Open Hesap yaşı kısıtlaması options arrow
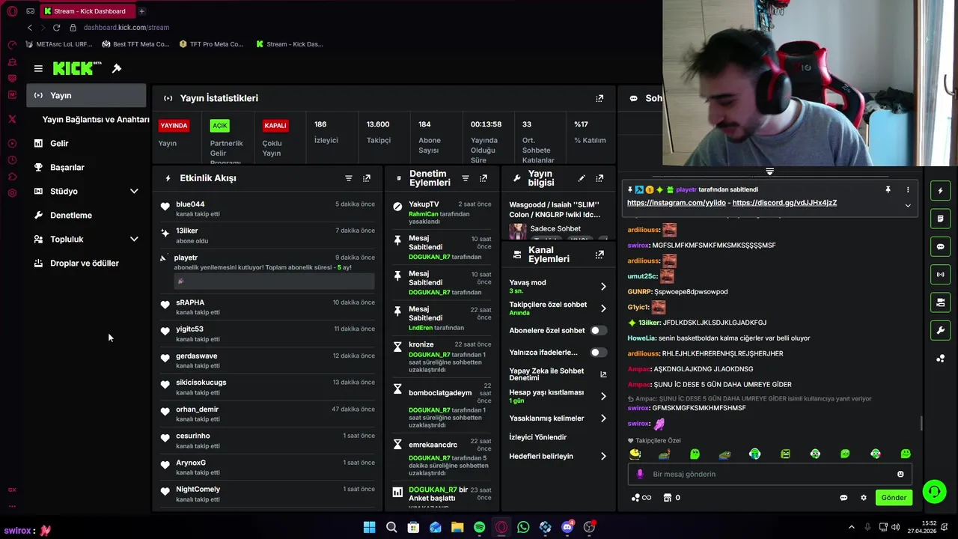 coord(603,396)
